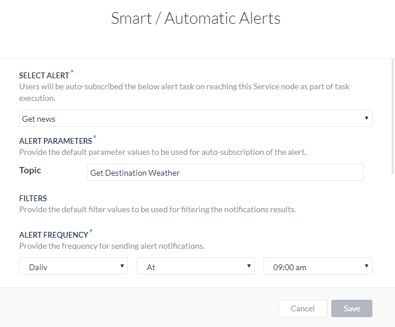Viewport: 395px width, 327px height.
Task: Click the FILTERS section heading
Action: pos(33,198)
